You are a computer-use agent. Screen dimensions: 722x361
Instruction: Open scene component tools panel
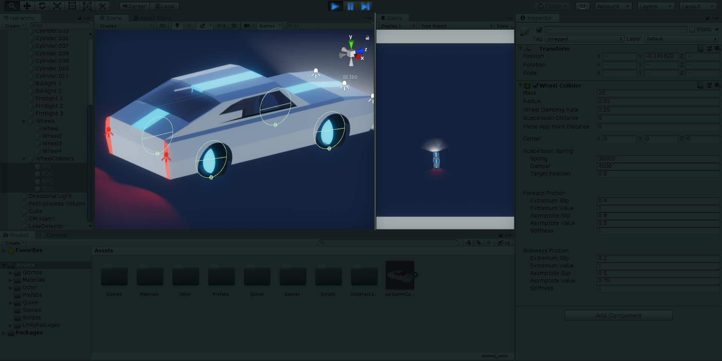coord(234,26)
